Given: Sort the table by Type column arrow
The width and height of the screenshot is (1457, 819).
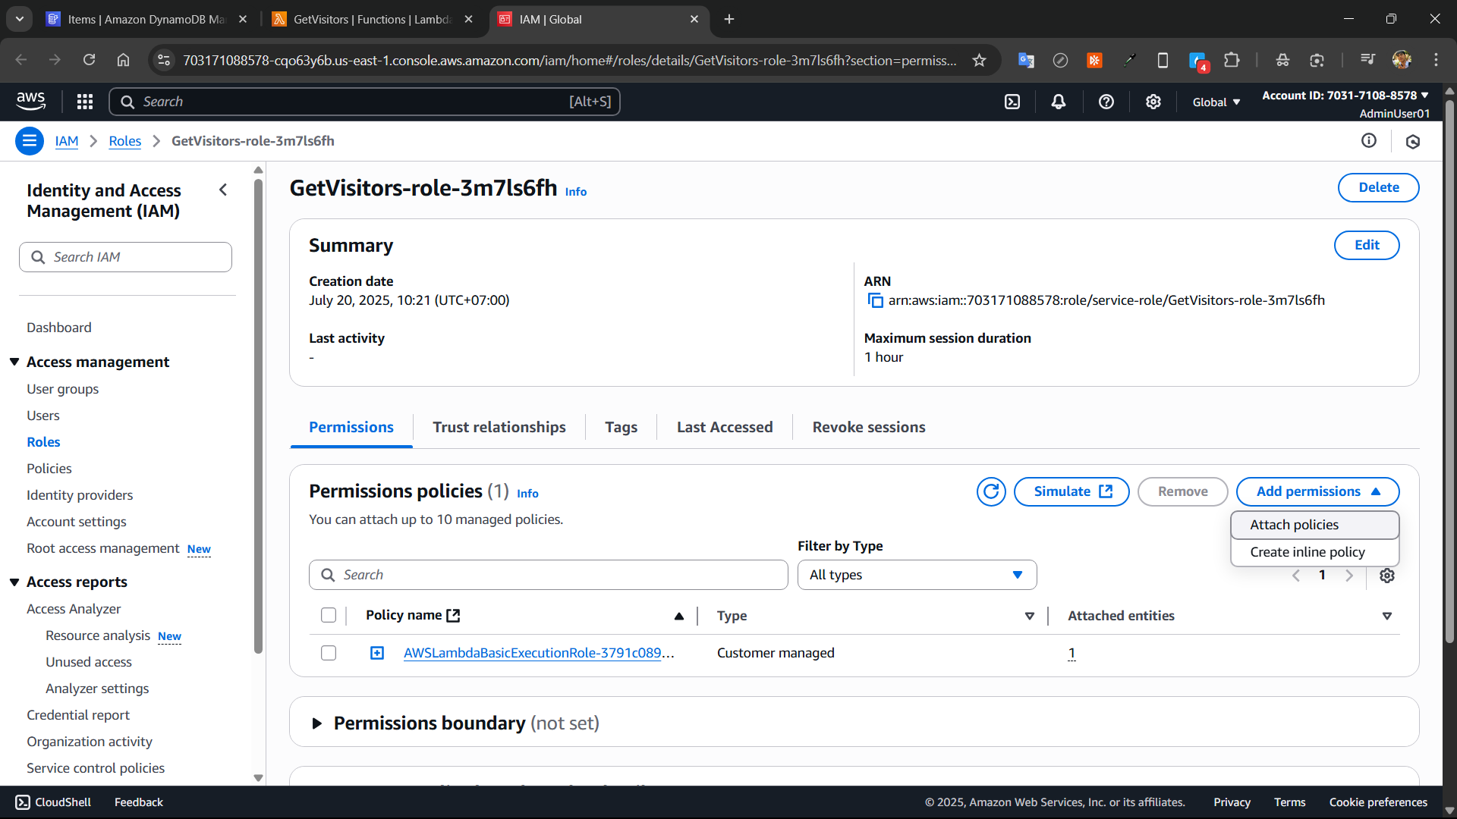Looking at the screenshot, I should [x=1030, y=616].
